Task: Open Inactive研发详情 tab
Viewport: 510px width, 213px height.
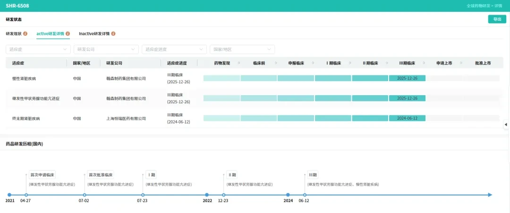Action: [x=94, y=33]
